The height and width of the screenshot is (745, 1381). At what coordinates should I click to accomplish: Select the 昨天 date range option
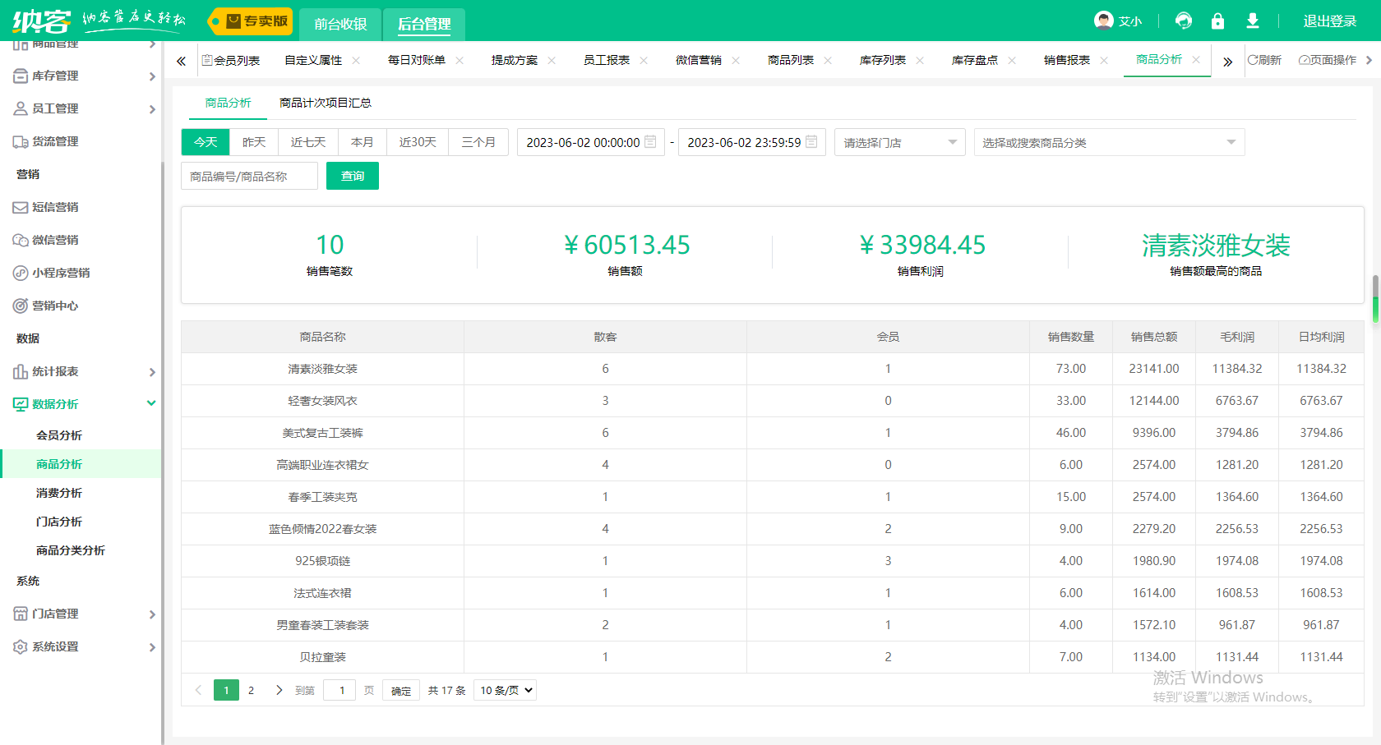point(254,142)
